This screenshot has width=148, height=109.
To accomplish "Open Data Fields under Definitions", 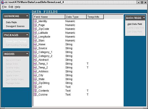I will [x=11, y=22].
